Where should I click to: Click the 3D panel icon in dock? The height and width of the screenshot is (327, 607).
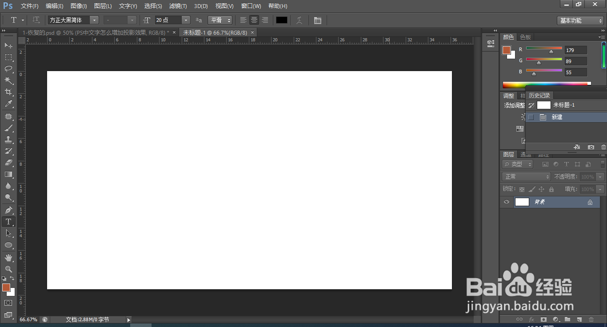(491, 43)
